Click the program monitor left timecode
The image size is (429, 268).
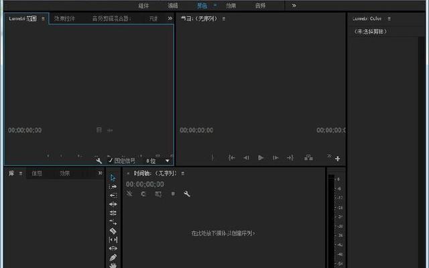coord(196,130)
